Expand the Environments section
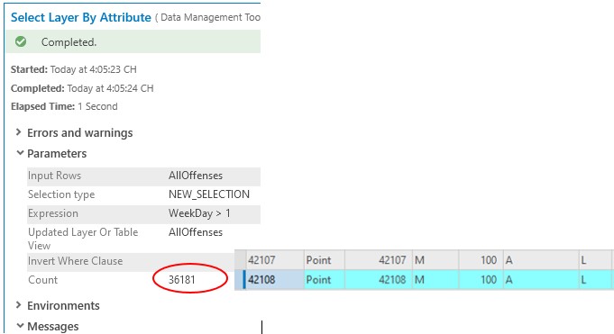 [x=18, y=305]
